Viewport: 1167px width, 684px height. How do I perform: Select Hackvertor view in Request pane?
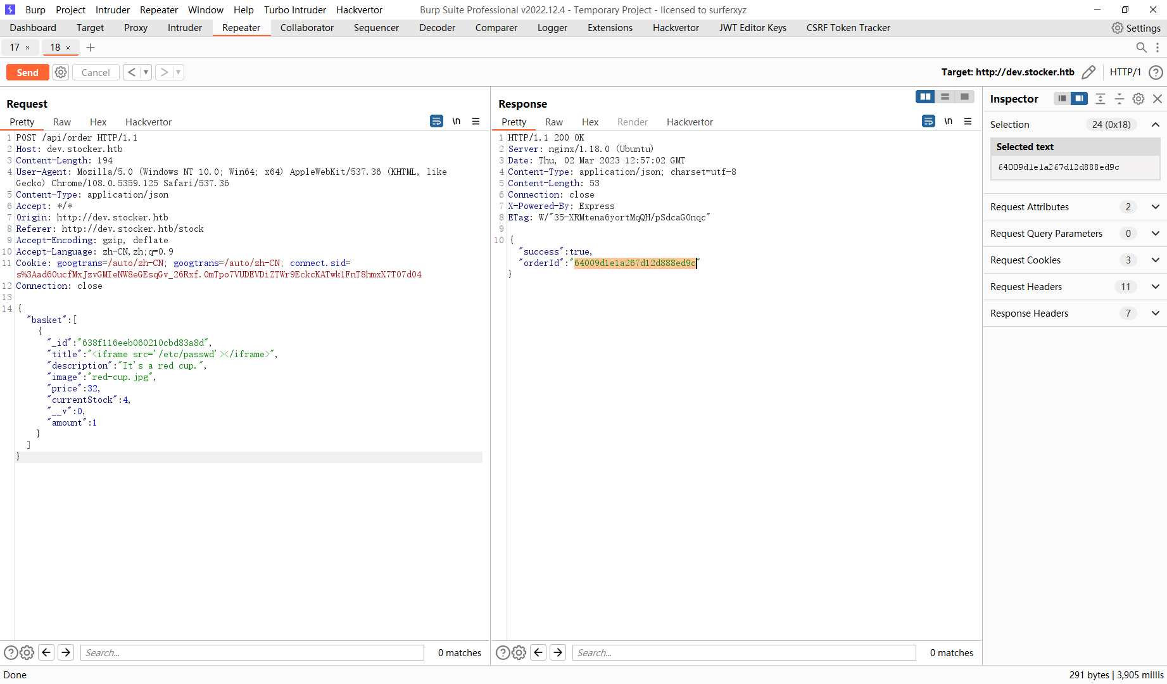(148, 122)
